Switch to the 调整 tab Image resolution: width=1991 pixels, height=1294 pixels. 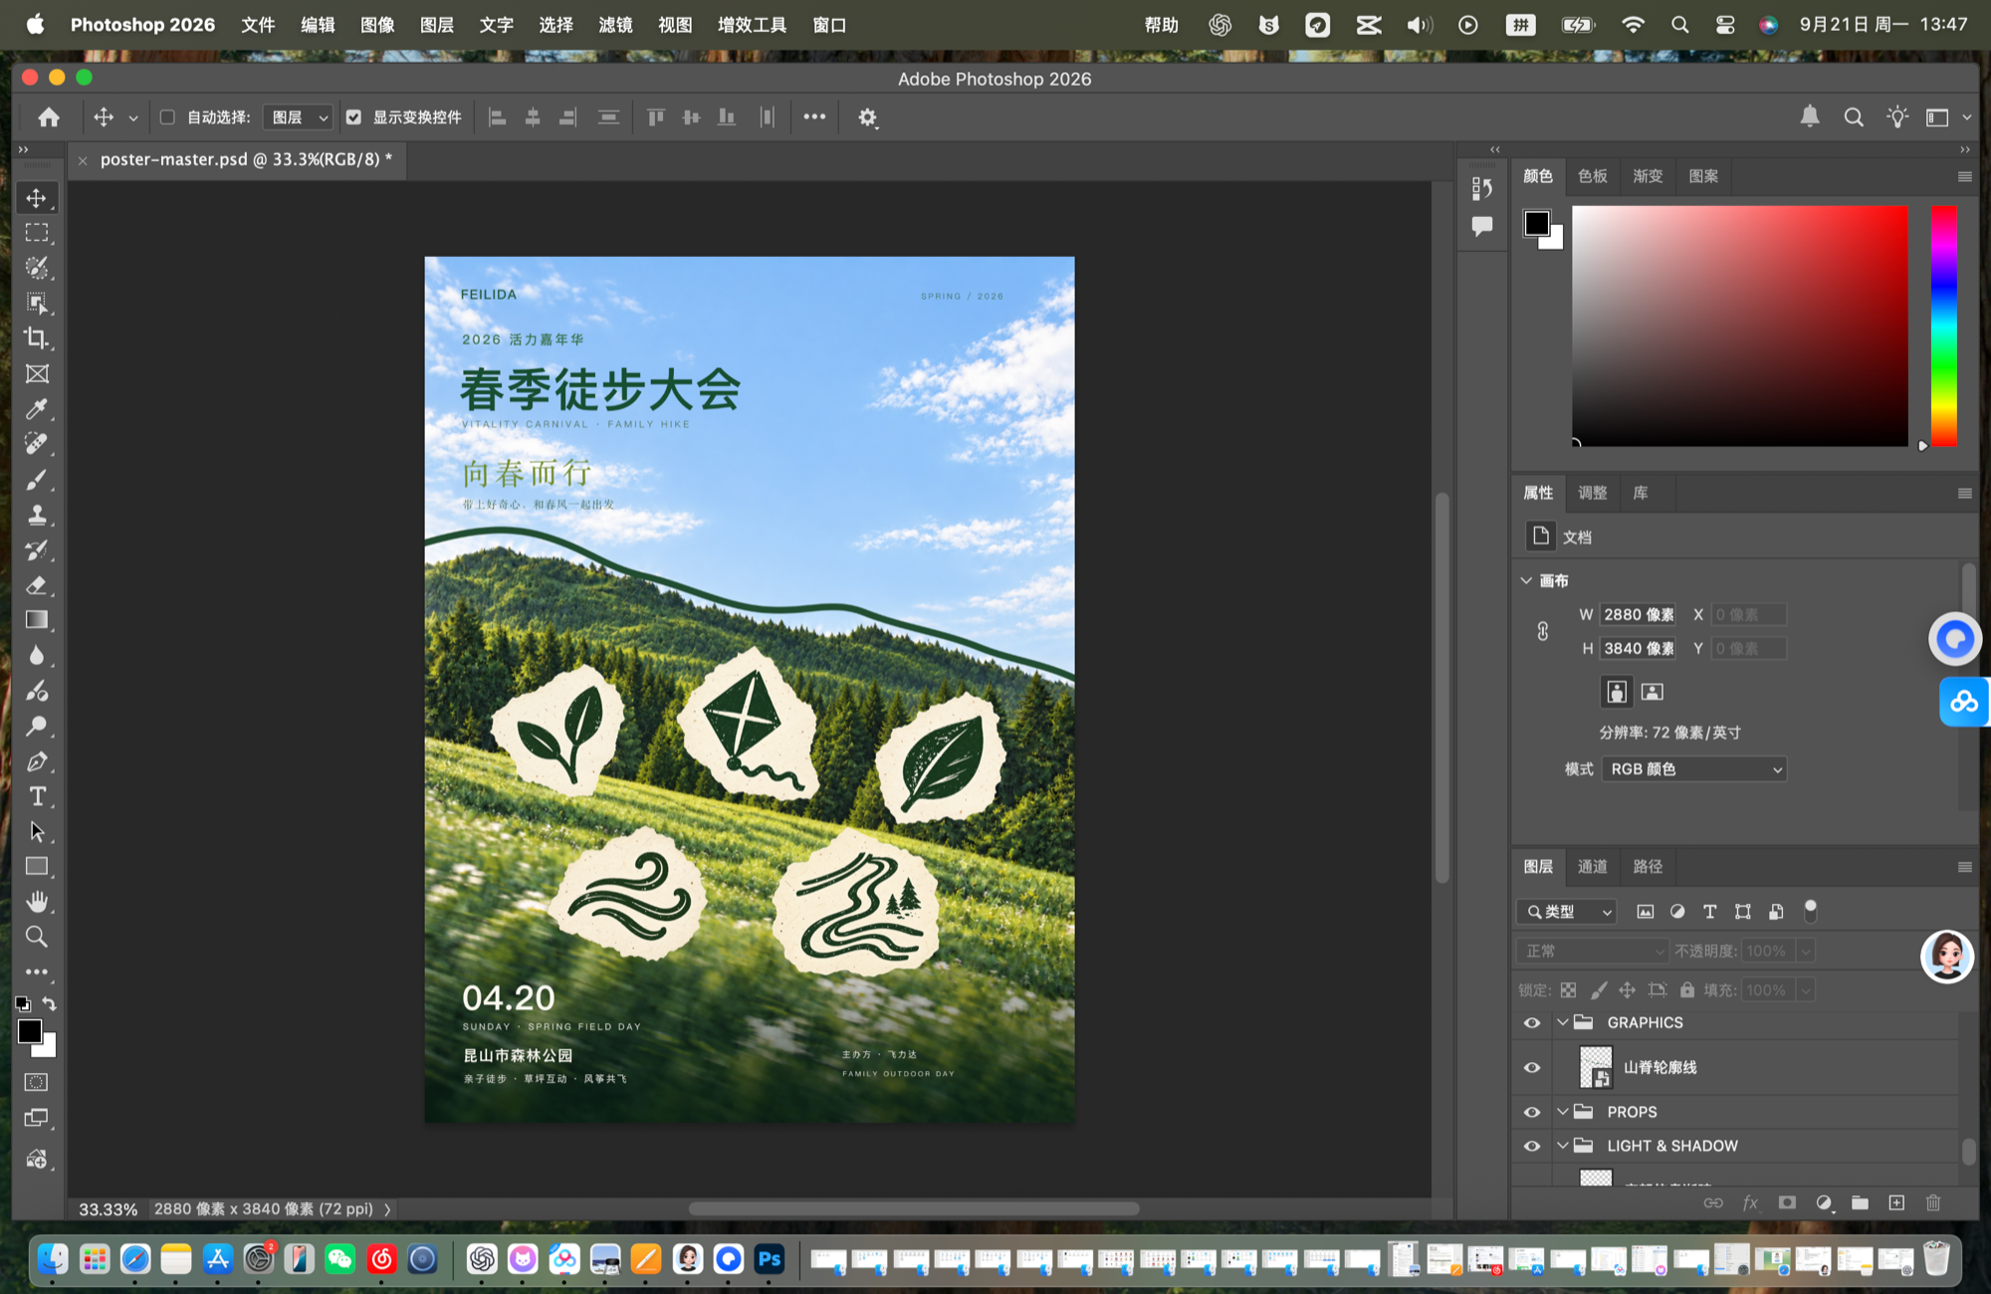1592,493
